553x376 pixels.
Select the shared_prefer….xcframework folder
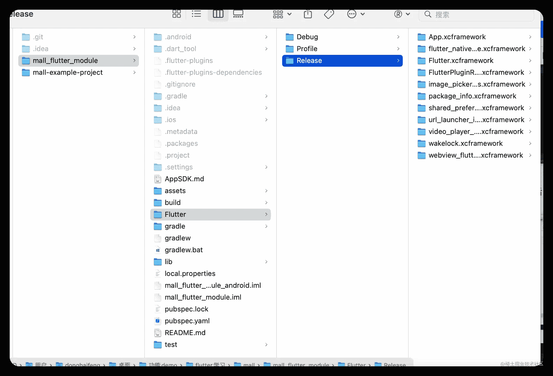coord(474,108)
